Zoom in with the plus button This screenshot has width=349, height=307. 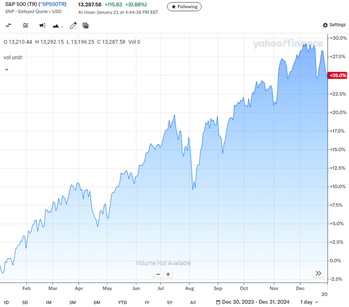168,274
